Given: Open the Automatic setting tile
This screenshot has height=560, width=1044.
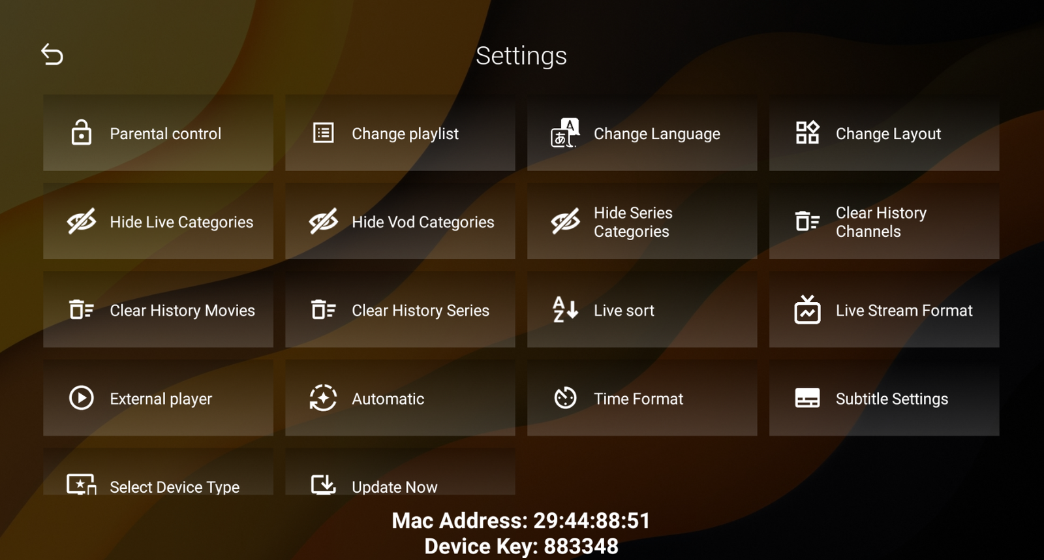Looking at the screenshot, I should pyautogui.click(x=400, y=397).
